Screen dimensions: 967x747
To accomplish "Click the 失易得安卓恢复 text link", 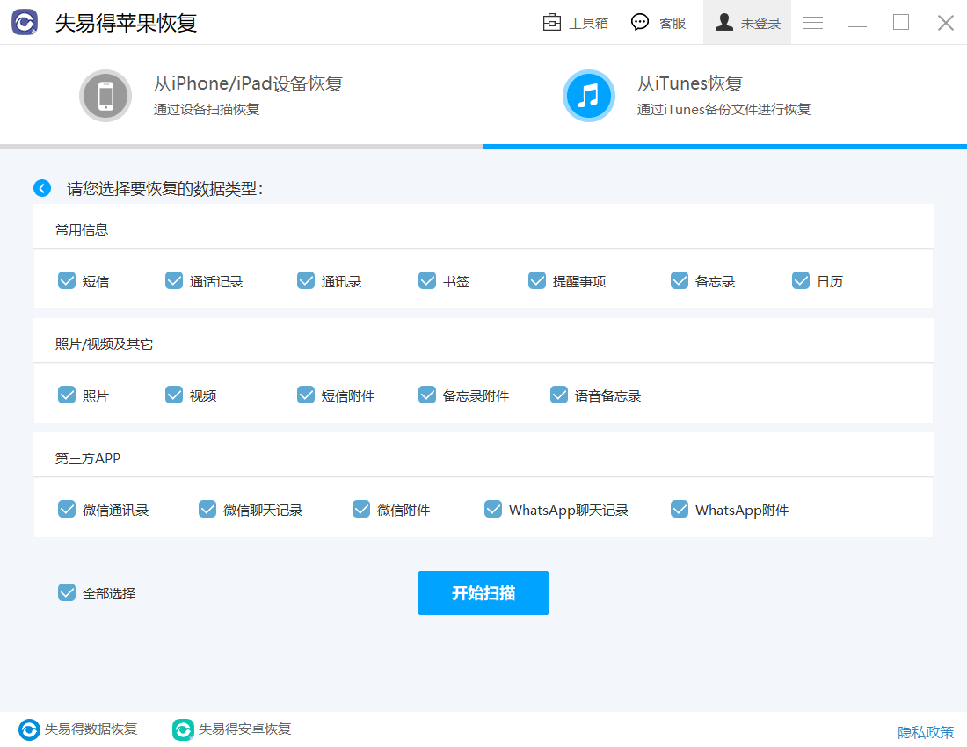I will click(245, 729).
